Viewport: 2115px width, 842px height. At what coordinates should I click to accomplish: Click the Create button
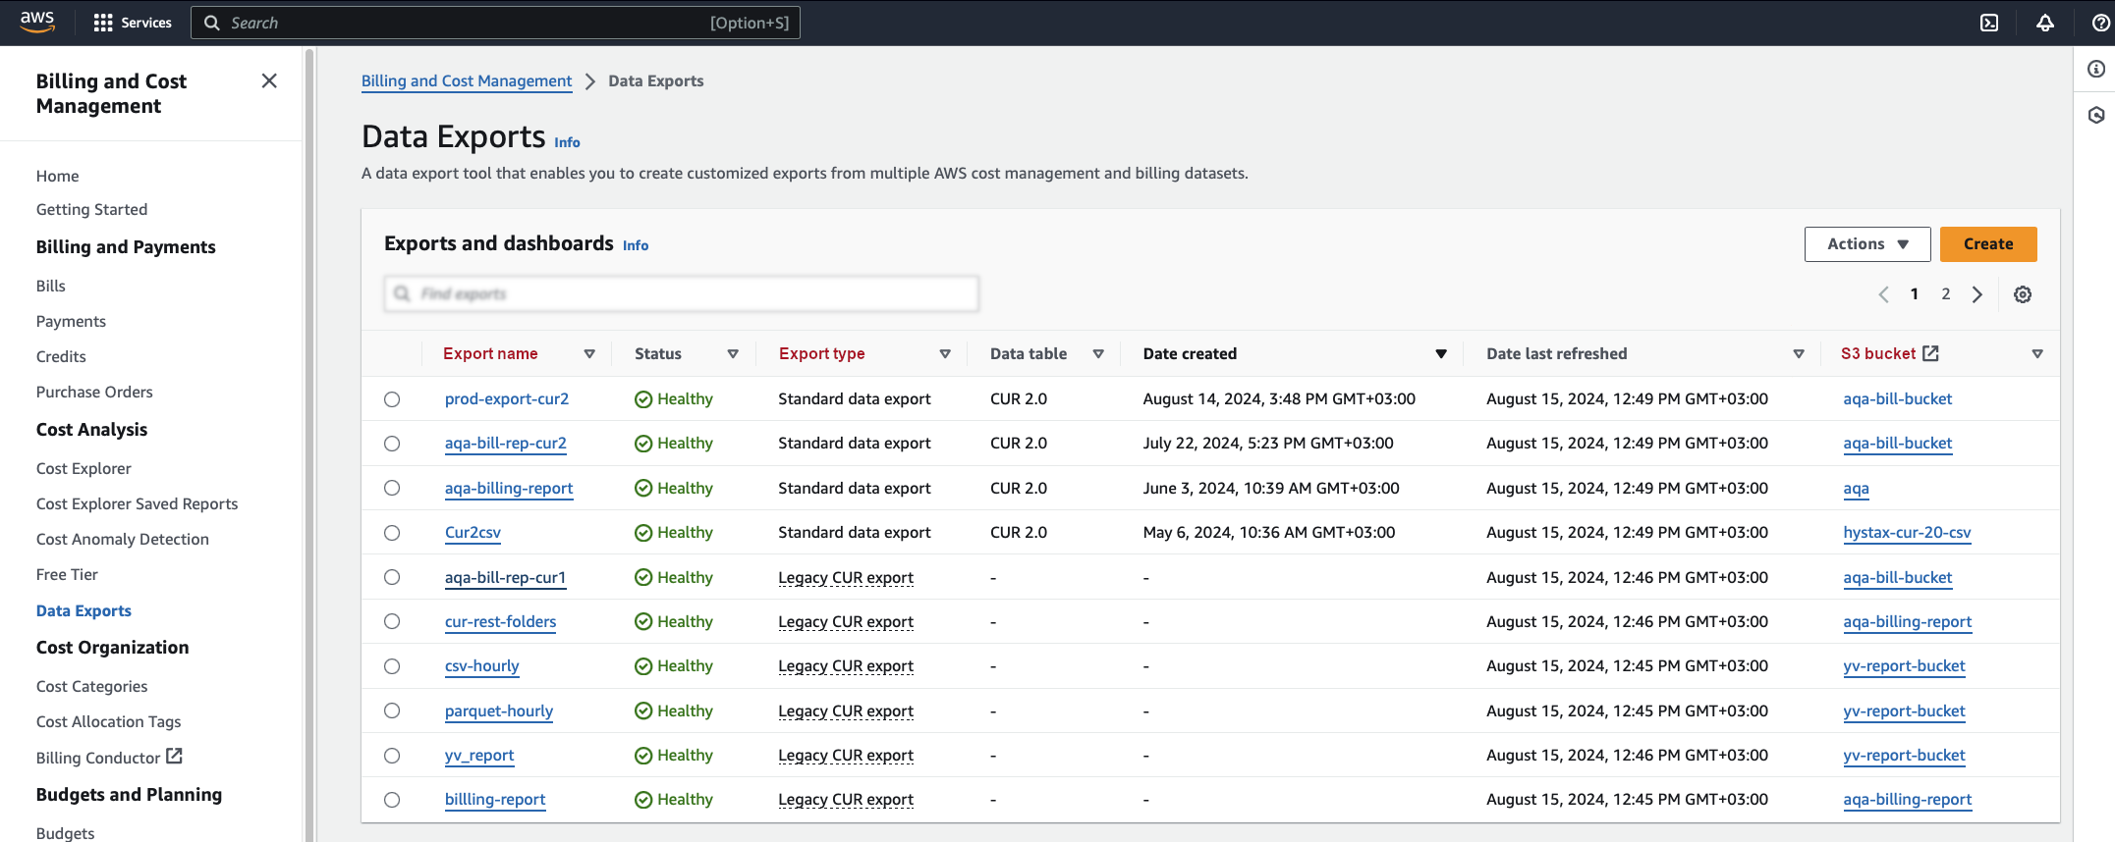1988,244
